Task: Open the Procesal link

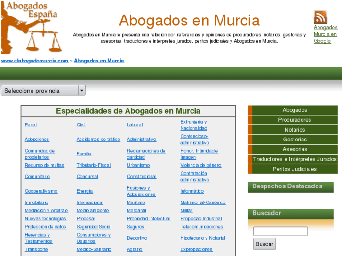Action: pos(86,219)
